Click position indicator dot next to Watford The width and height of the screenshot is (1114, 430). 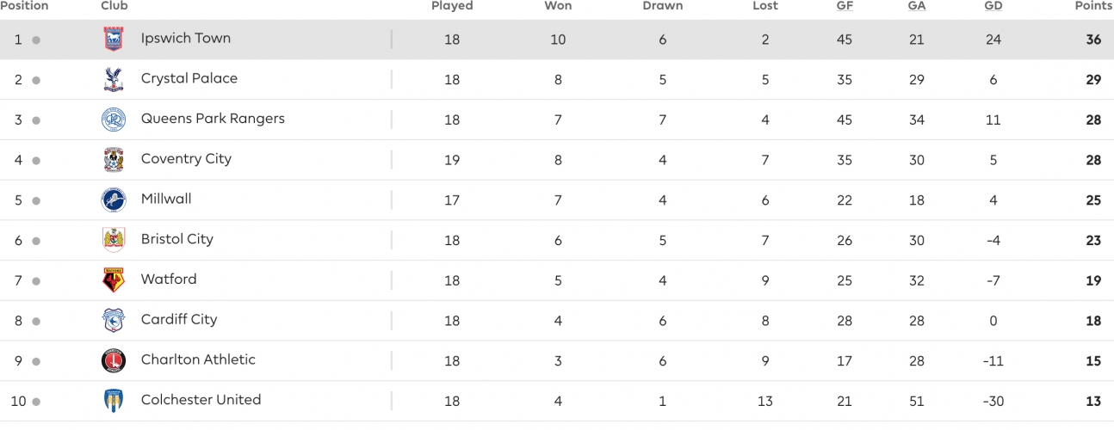pos(36,281)
